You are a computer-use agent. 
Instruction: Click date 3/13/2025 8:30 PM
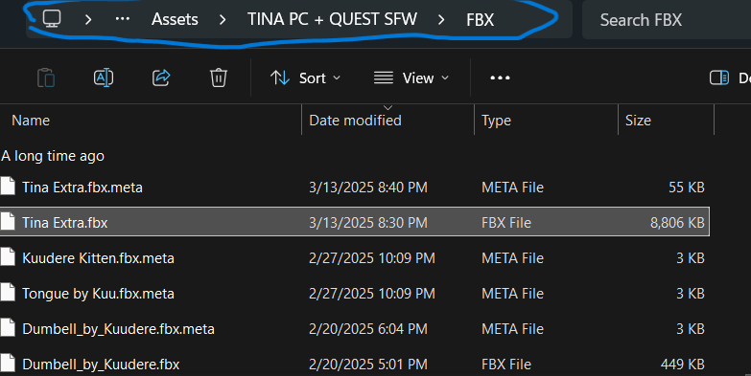pyautogui.click(x=368, y=223)
